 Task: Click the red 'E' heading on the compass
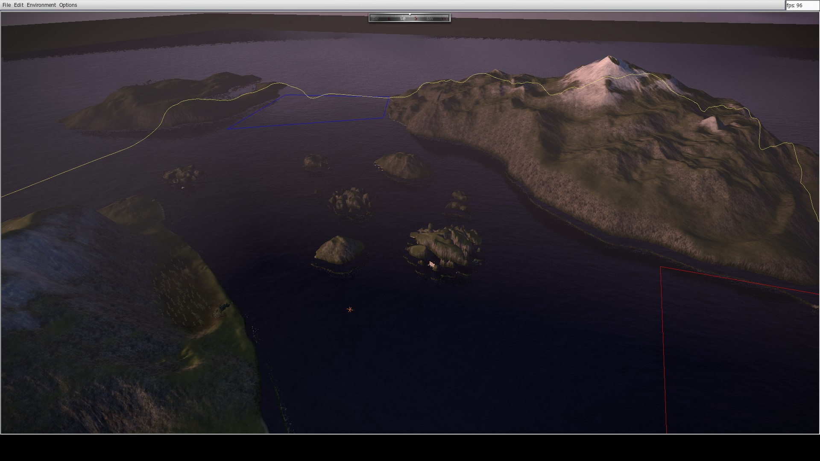pyautogui.click(x=389, y=18)
